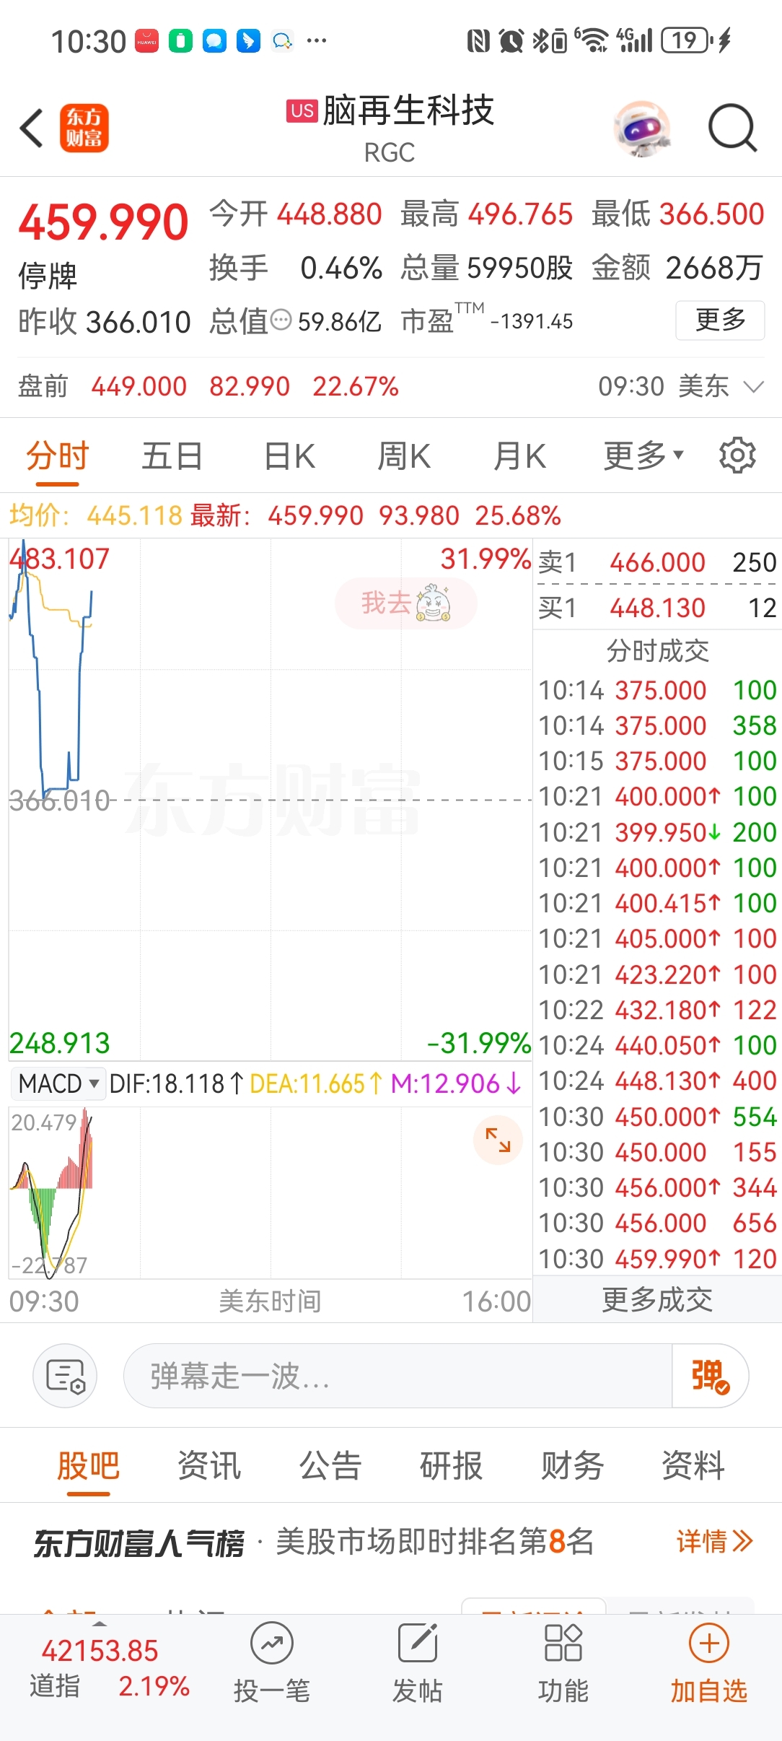The width and height of the screenshot is (782, 1741).
Task: Tap the 10:24 448.130 trade row
Action: (657, 1081)
